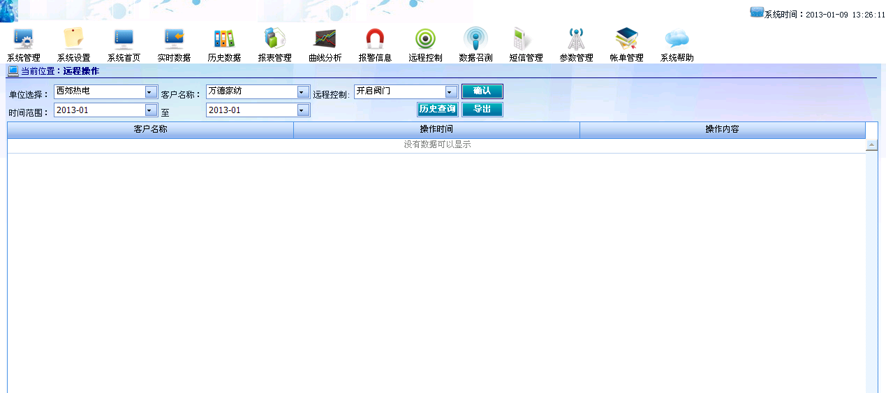Open 报警信息 magnet icon
886x393 pixels.
(x=375, y=39)
